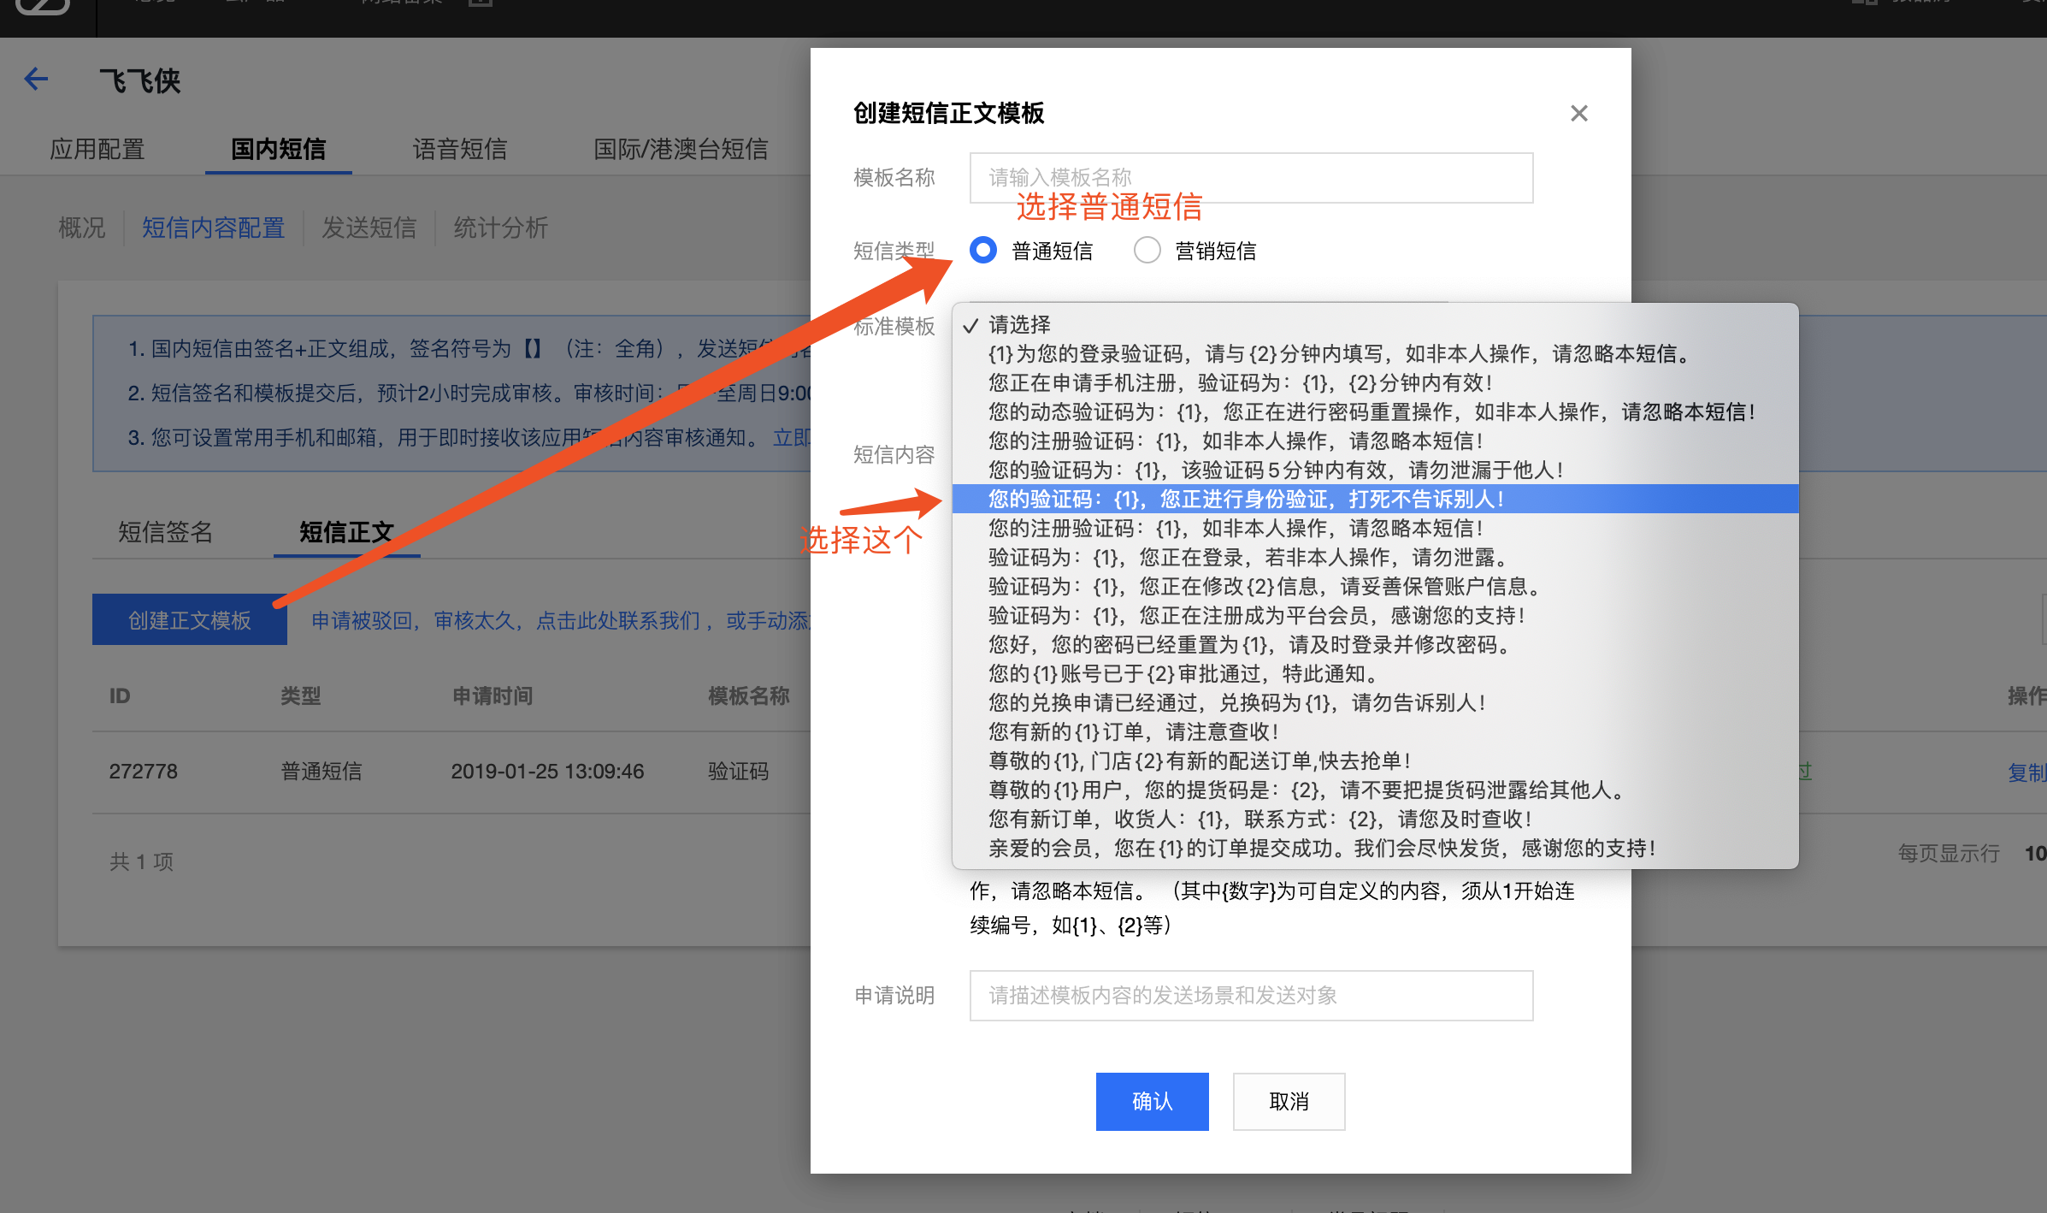Choose option 您有新的{1}订单 from the list

(1133, 732)
